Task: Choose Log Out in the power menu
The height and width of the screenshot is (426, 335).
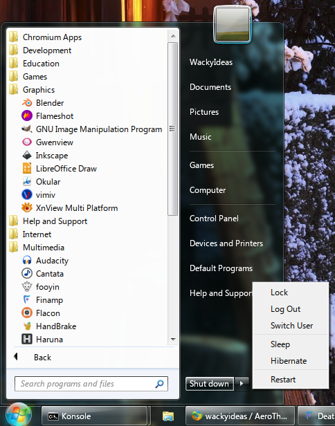Action: 291,309
